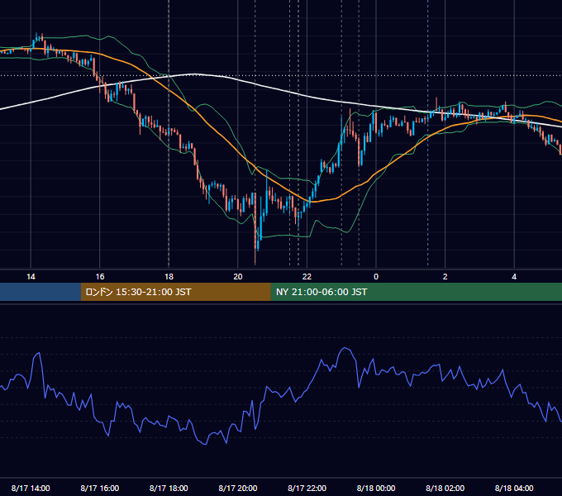Click the hour label 4 on price chart axis
Viewport: 562px width, 496px height.
click(x=514, y=277)
